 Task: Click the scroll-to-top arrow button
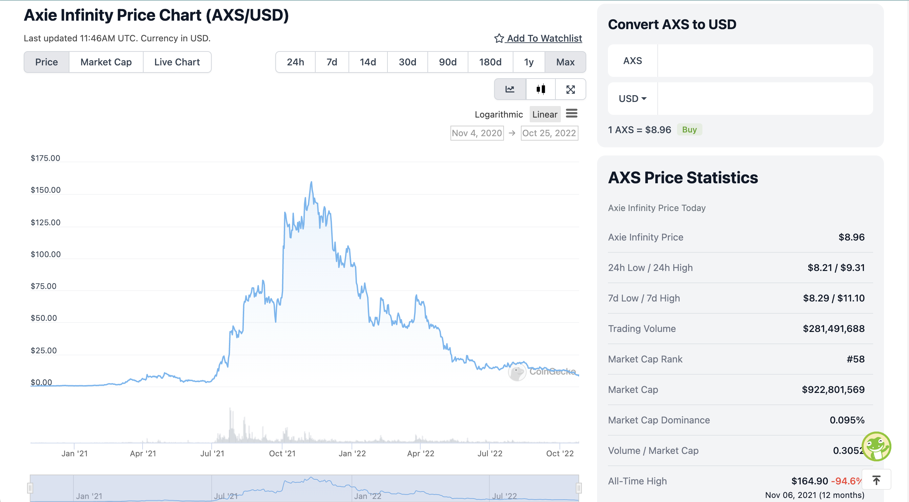(x=876, y=480)
